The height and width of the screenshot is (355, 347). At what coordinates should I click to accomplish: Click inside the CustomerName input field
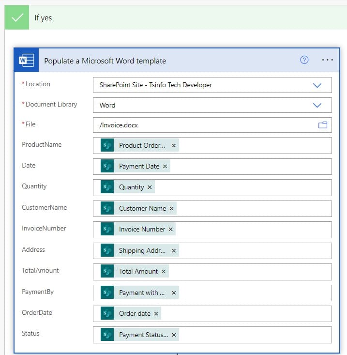[212, 209]
